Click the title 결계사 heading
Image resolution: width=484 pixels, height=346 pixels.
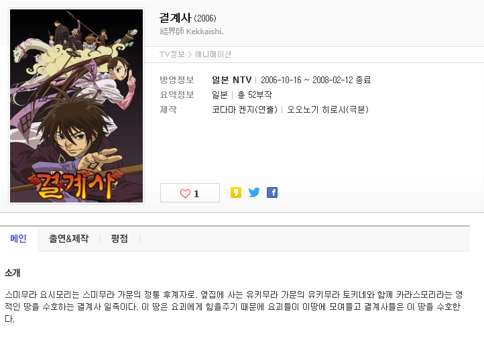click(176, 17)
